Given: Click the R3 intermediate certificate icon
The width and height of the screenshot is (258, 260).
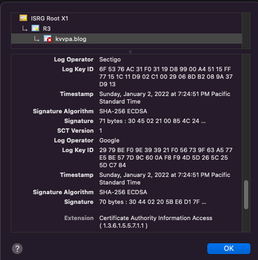Looking at the screenshot, I should tap(35, 28).
